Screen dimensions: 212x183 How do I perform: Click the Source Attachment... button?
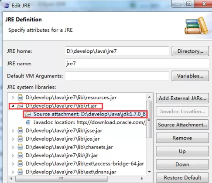tap(182, 125)
